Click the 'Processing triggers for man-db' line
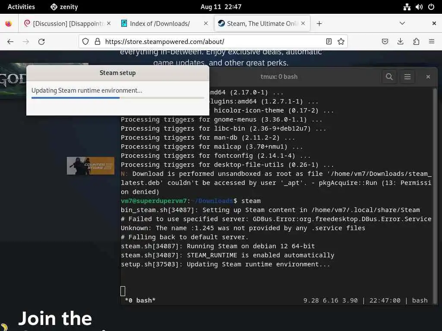The image size is (442, 331). click(x=208, y=137)
